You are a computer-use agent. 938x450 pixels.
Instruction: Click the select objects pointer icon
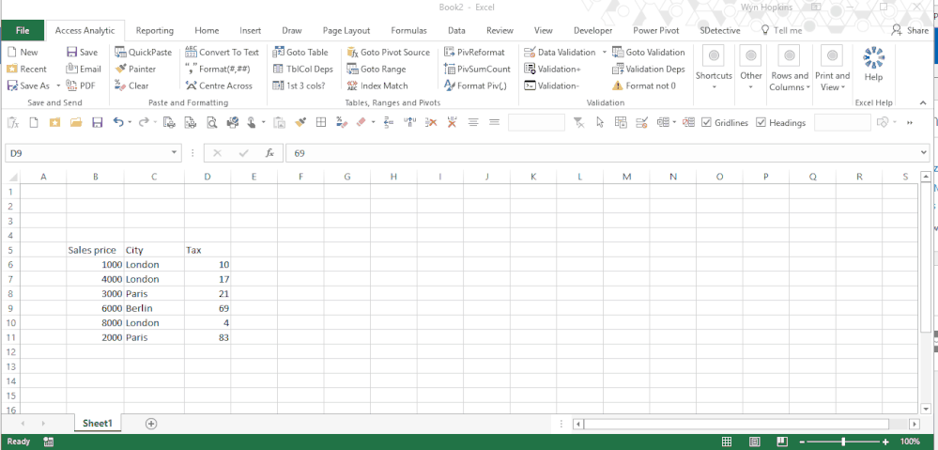click(x=600, y=123)
